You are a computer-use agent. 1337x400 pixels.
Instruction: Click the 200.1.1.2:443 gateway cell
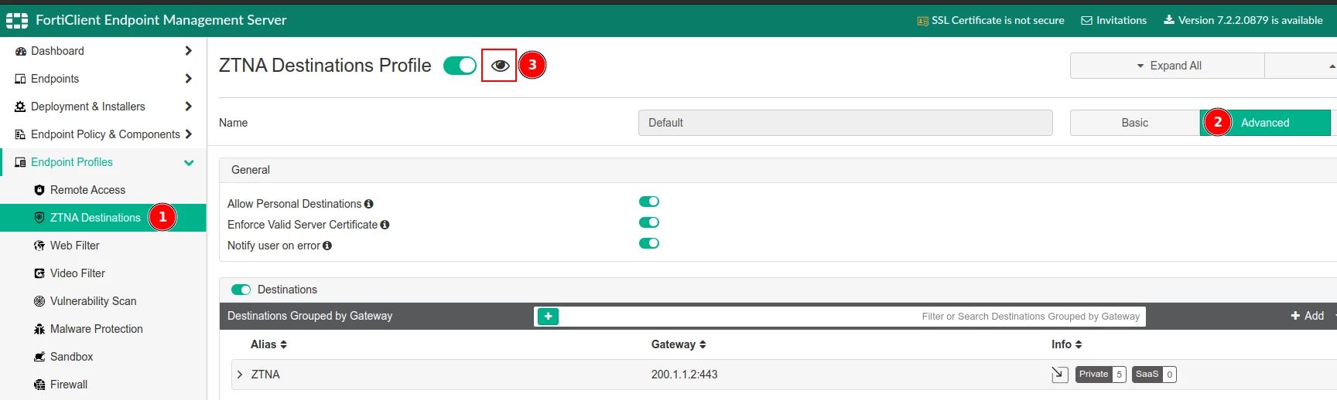point(685,375)
